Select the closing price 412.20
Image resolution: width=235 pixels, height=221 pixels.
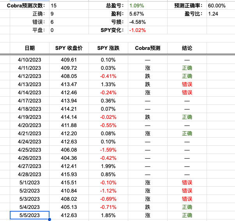click(x=69, y=133)
